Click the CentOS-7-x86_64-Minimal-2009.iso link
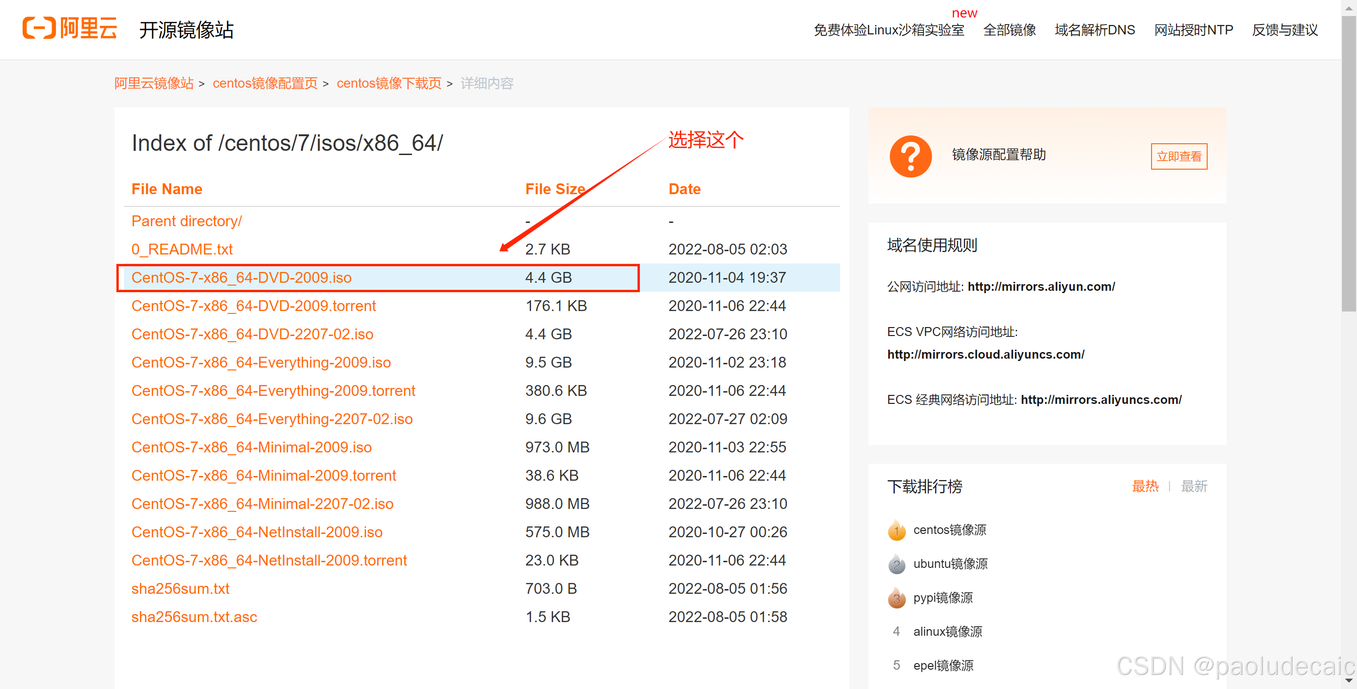The width and height of the screenshot is (1357, 689). pyautogui.click(x=251, y=447)
